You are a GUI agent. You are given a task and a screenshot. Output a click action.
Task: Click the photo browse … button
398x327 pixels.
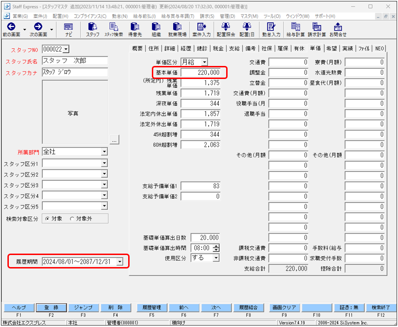(x=114, y=140)
